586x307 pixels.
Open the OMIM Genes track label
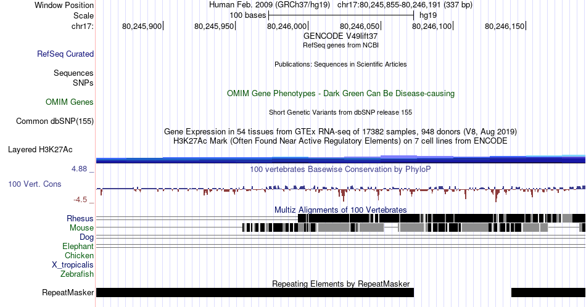[70, 102]
